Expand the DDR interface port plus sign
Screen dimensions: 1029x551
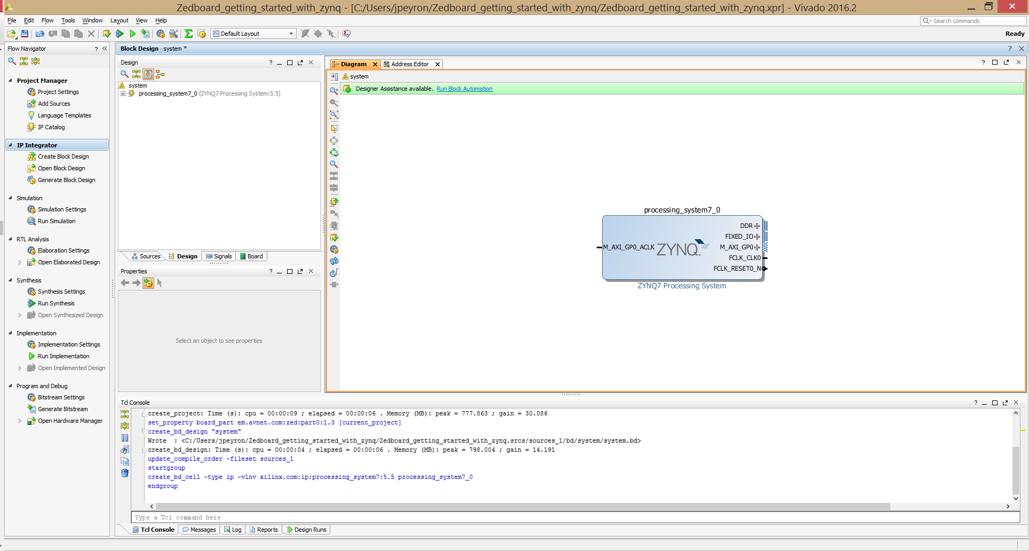[x=757, y=226]
